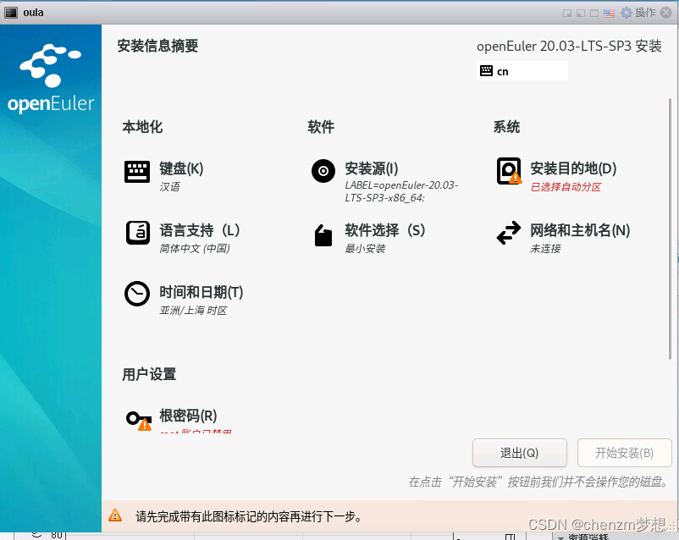Click the first window-scaling icon in title bar

[567, 13]
